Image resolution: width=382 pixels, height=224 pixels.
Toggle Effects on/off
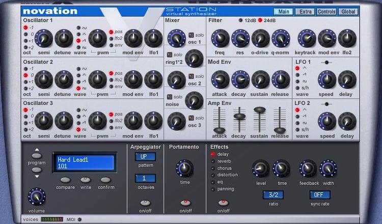(223, 203)
